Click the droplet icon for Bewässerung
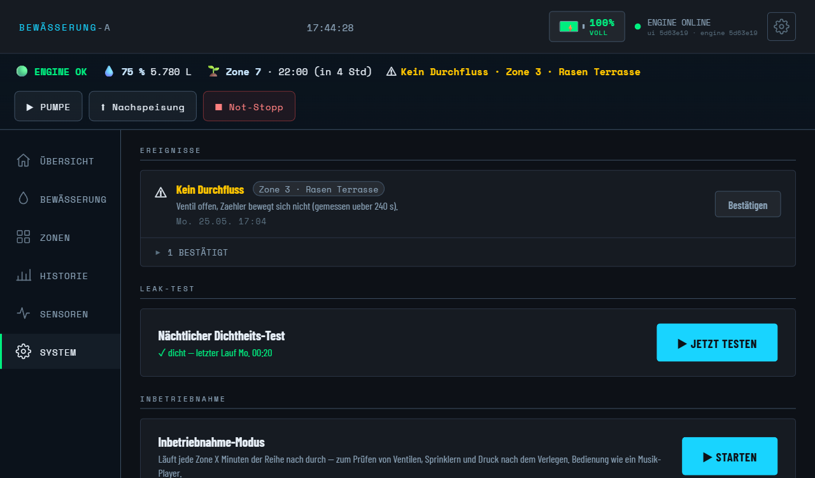 pos(24,199)
